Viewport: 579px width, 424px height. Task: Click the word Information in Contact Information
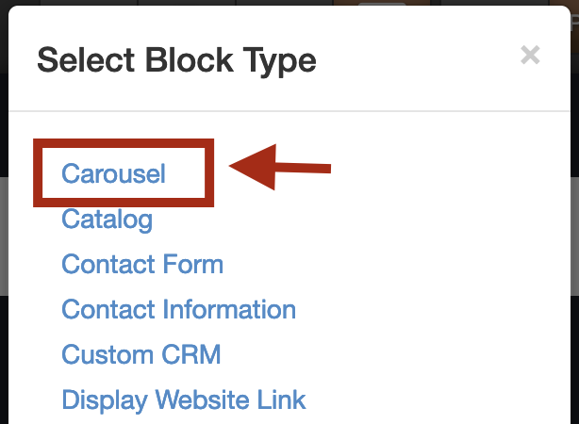click(229, 309)
